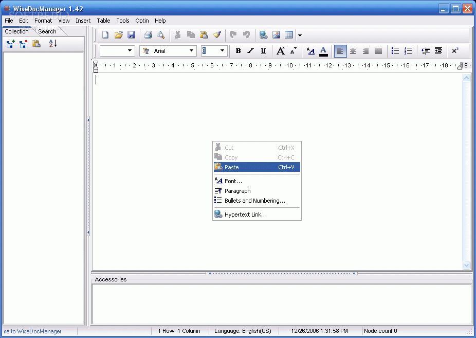Decrease paragraph indent icon
Image resolution: width=476 pixels, height=338 pixels.
(426, 51)
